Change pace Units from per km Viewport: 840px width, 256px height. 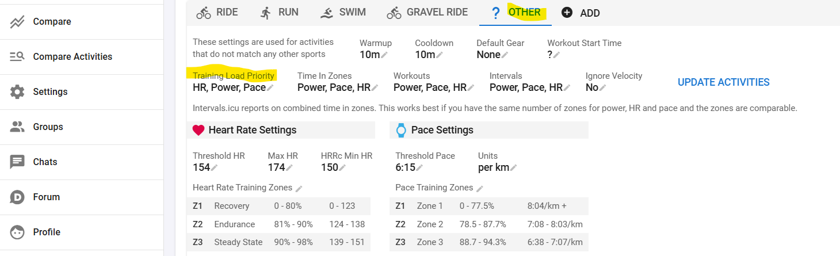click(513, 168)
